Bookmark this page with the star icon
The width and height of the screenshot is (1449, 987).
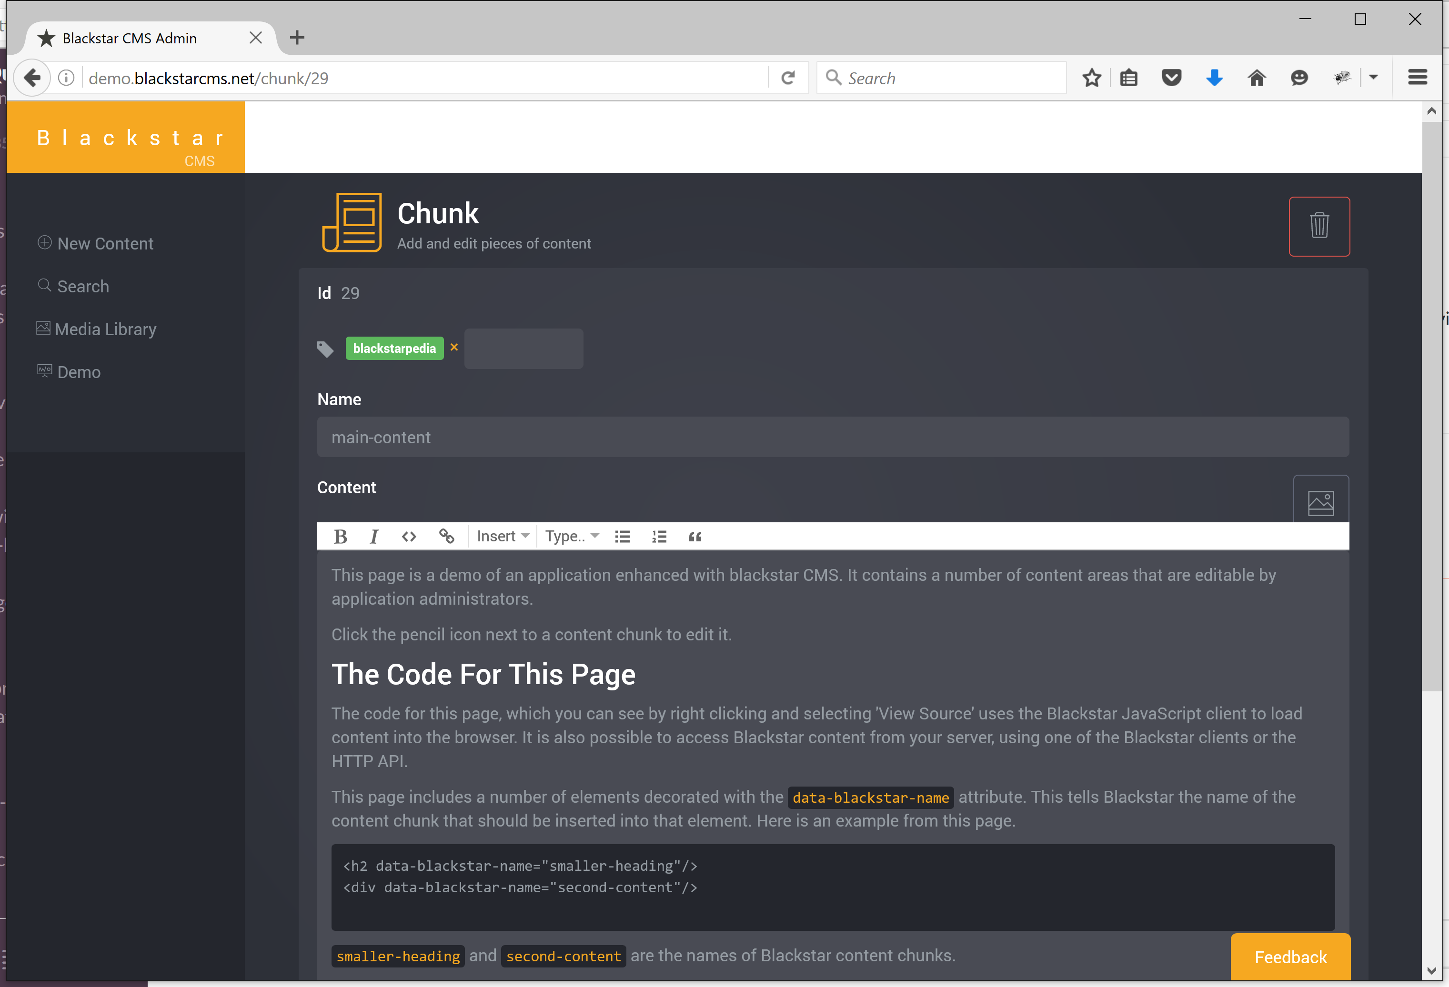[1092, 78]
